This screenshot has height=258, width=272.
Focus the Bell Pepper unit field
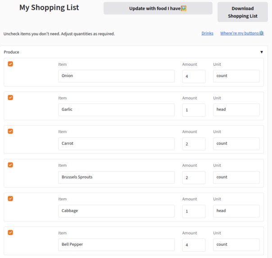(236, 244)
